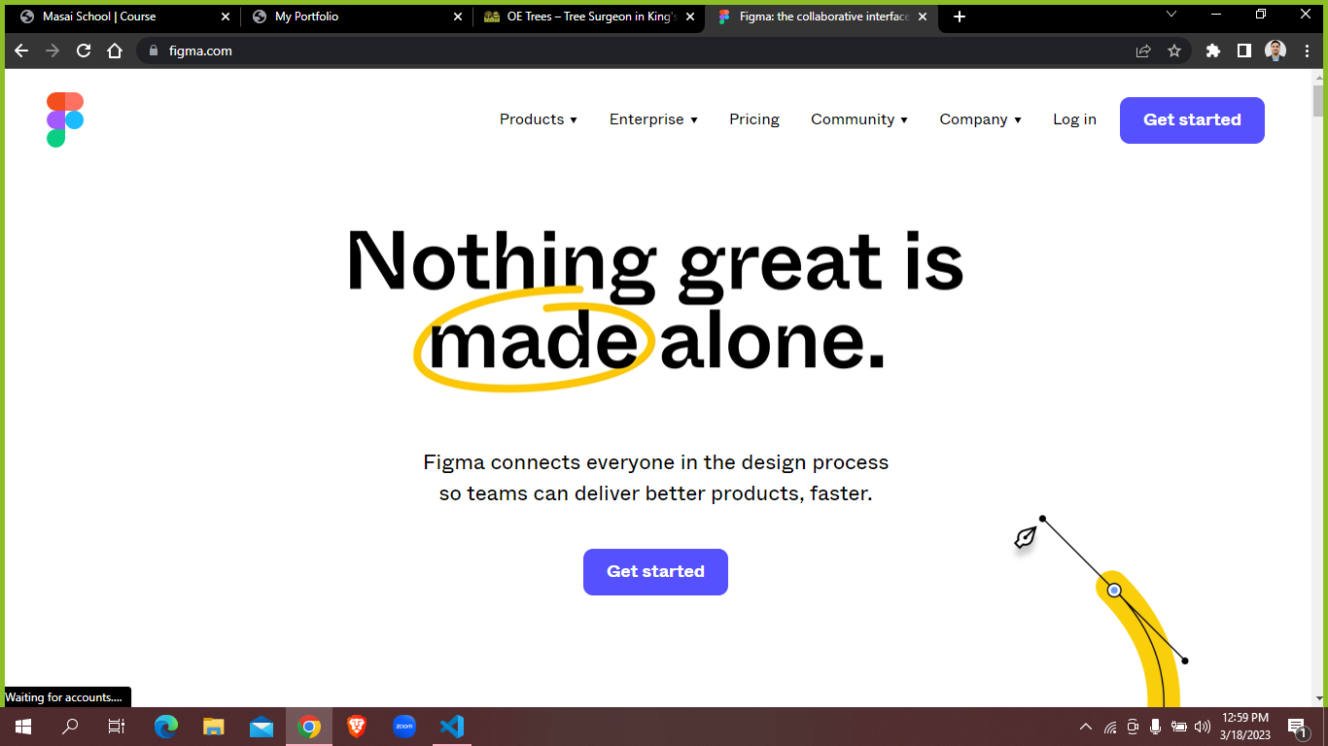Share this page using the share icon
Screen dimensions: 1328x746
point(1143,51)
